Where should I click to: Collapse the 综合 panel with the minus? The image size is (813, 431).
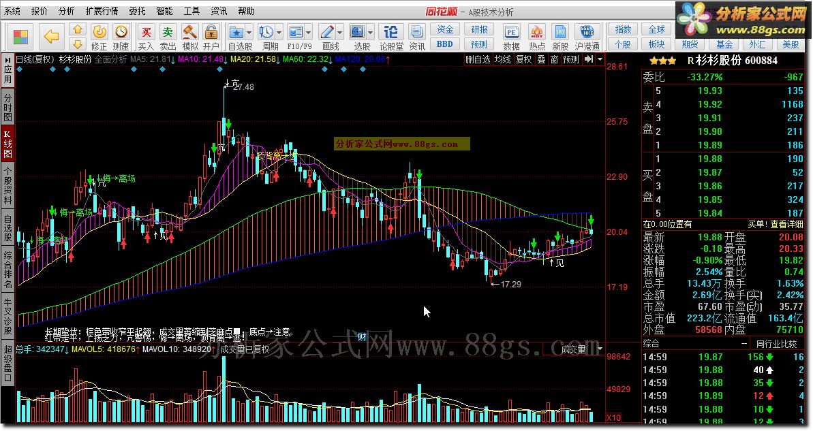coord(745,343)
